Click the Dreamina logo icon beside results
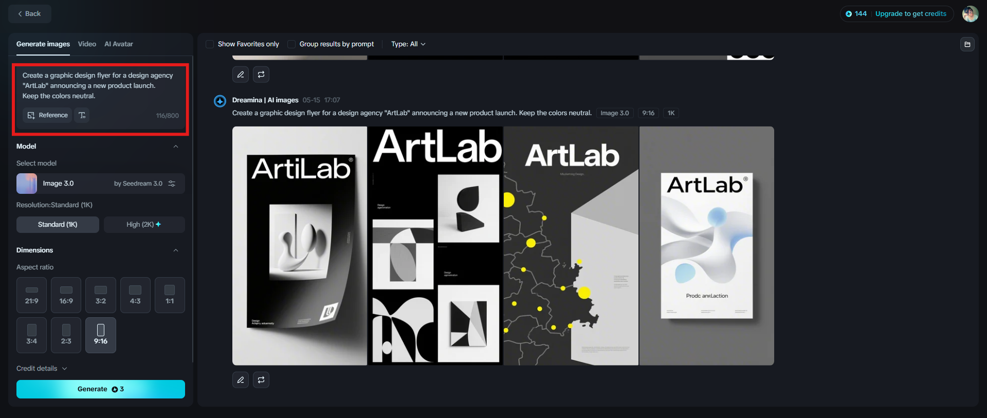Image resolution: width=987 pixels, height=418 pixels. coord(220,101)
